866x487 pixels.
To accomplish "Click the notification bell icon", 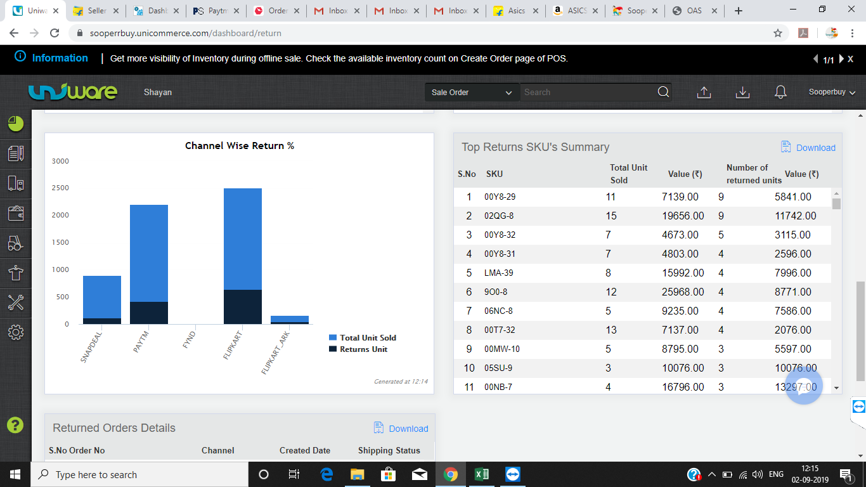I will click(x=780, y=93).
